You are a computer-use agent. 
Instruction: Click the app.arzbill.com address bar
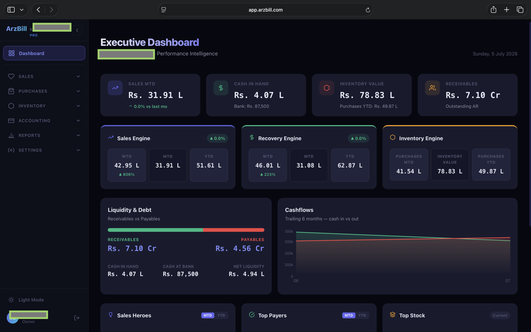pos(265,10)
